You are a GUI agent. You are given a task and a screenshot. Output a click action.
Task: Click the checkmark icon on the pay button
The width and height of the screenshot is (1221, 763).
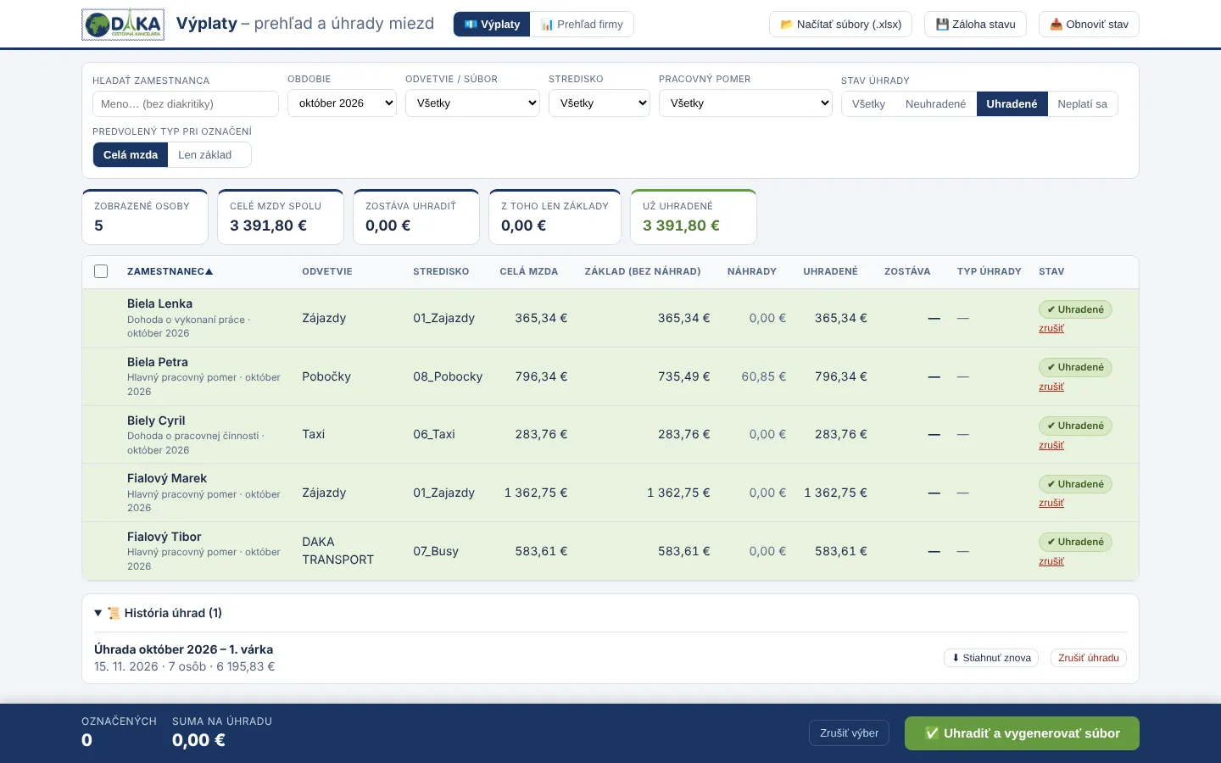pyautogui.click(x=932, y=733)
